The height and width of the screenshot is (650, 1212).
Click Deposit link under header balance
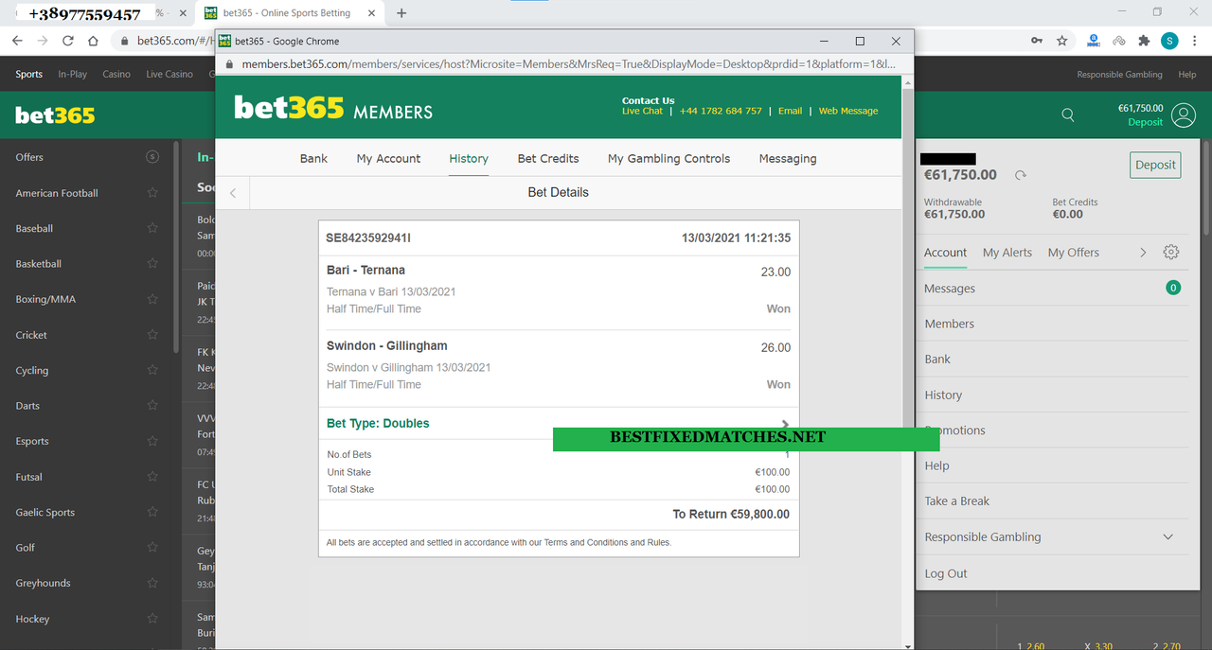coord(1145,123)
